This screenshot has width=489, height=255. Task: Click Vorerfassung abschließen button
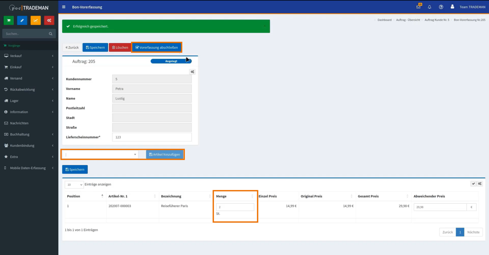click(157, 47)
